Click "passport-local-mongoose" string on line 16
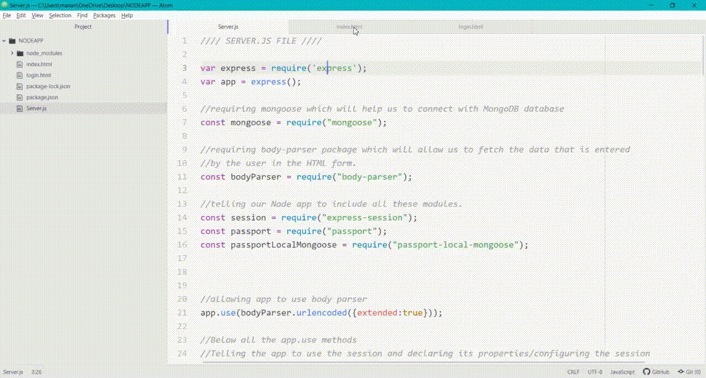Image resolution: width=706 pixels, height=378 pixels. coord(454,245)
